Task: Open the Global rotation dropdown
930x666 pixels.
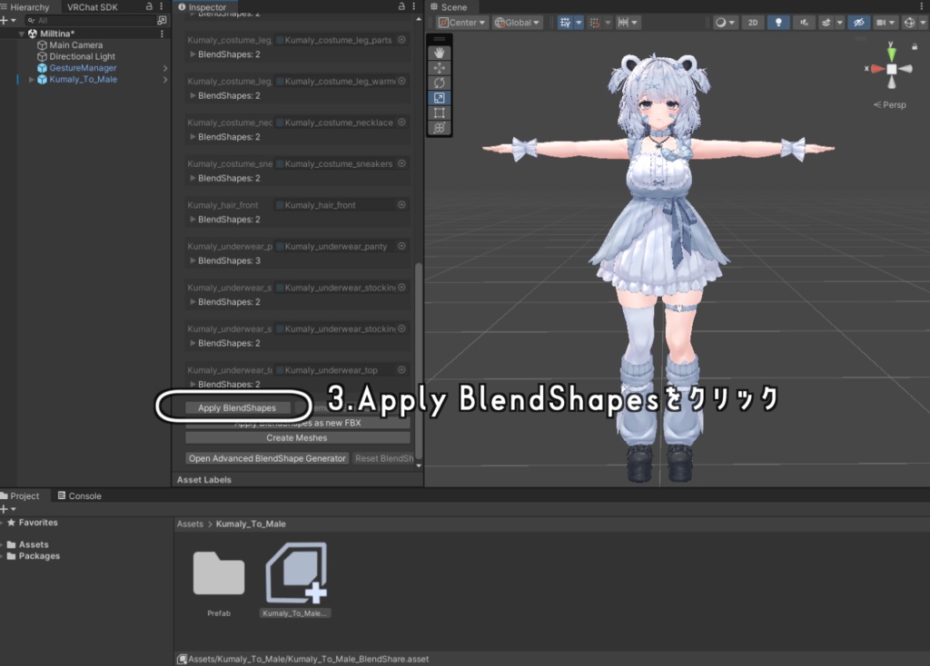Action: point(517,23)
